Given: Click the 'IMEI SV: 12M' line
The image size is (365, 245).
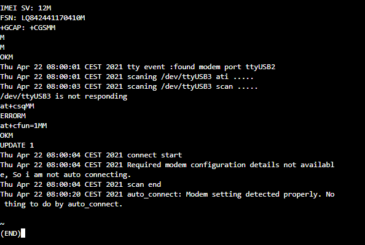Looking at the screenshot, I should [x=26, y=8].
